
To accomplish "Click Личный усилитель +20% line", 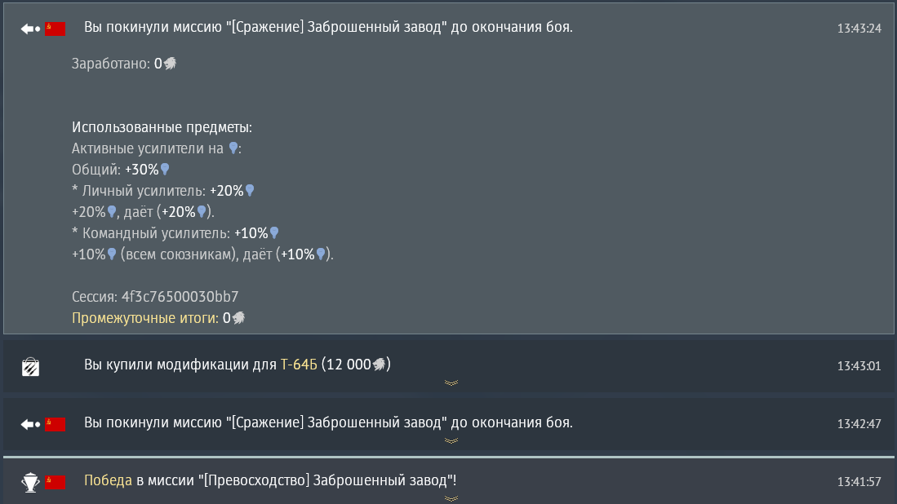I will [x=163, y=191].
